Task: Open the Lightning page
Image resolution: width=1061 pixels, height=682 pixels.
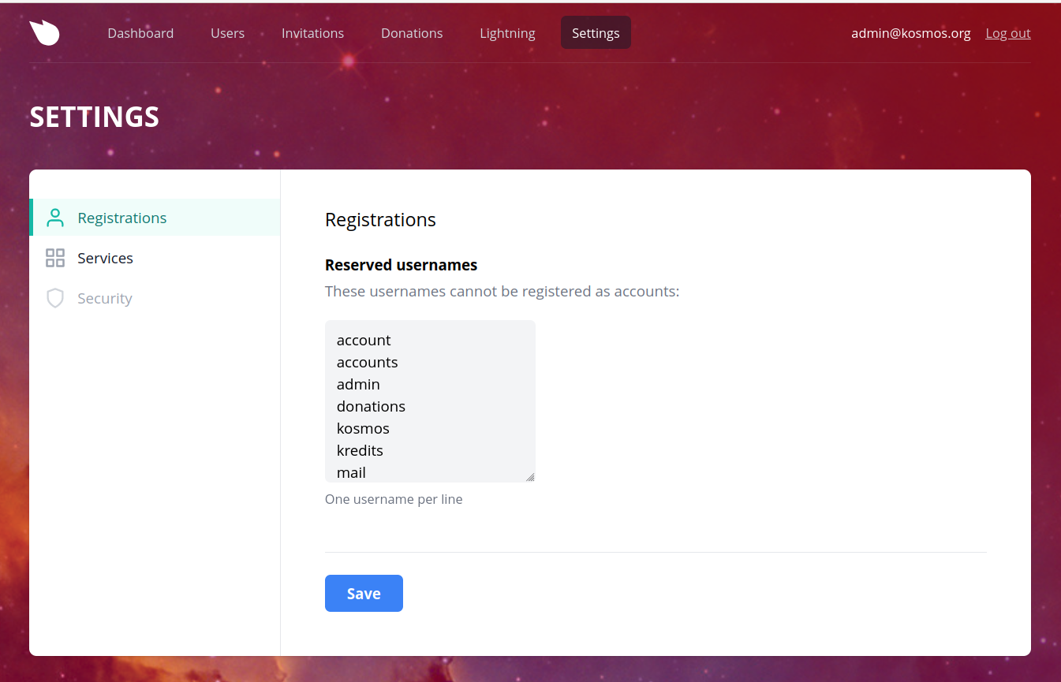Action: [x=507, y=33]
